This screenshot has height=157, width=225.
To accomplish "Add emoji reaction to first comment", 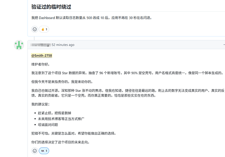I will tap(35, 29).
